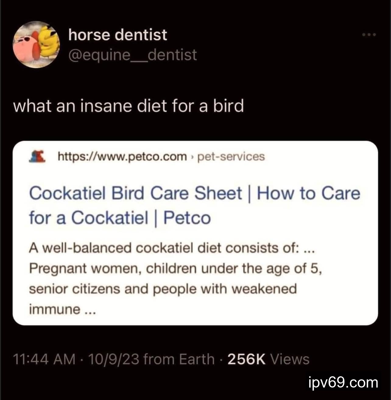The width and height of the screenshot is (391, 400).
Task: Click the "from Earth" location text
Action: pos(179,359)
